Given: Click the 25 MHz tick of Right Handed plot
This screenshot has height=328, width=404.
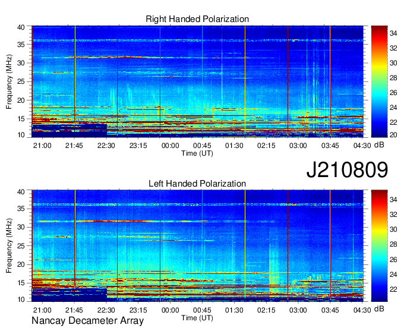Looking at the screenshot, I should click(21, 81).
